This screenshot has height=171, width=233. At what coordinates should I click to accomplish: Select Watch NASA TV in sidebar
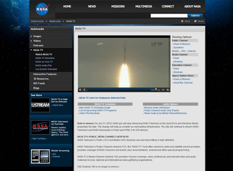tap(44, 54)
